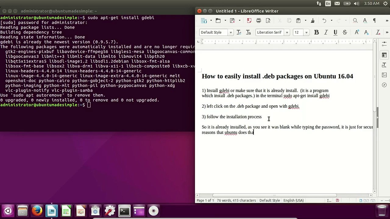The width and height of the screenshot is (390, 219).
Task: Click the New Style from selection icon
Action: pyautogui.click(x=248, y=32)
